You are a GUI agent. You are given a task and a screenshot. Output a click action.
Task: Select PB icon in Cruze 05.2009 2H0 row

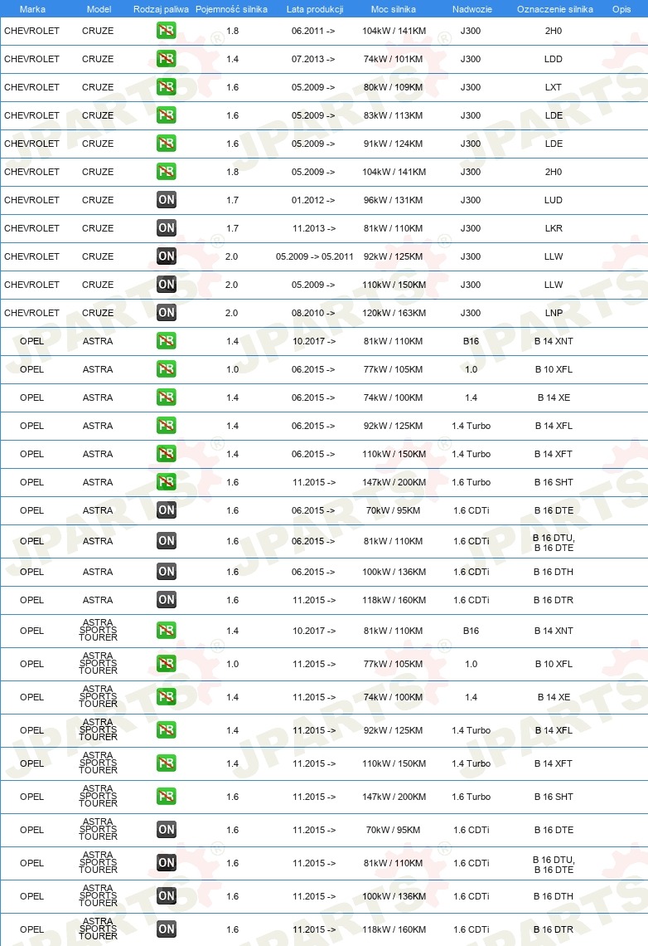(x=167, y=171)
